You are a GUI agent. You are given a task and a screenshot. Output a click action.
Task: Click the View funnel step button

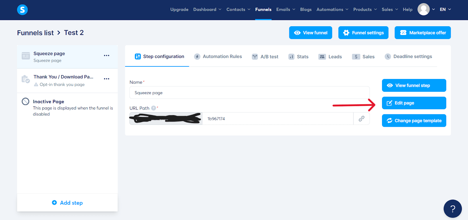414,85
